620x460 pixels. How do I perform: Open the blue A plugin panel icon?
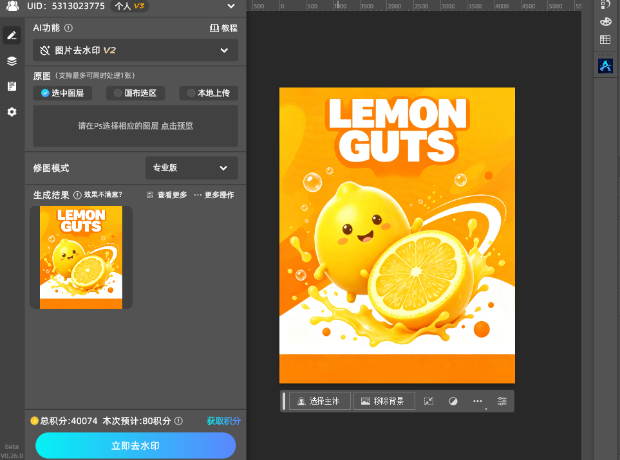[x=605, y=66]
